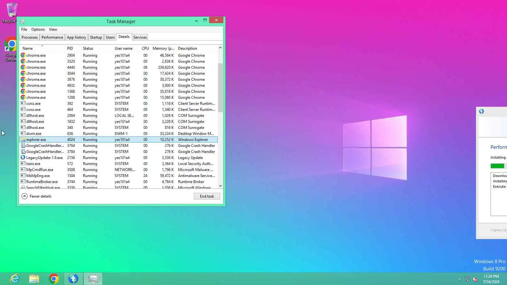Switch to the Users tab
The image size is (507, 285).
(x=110, y=37)
